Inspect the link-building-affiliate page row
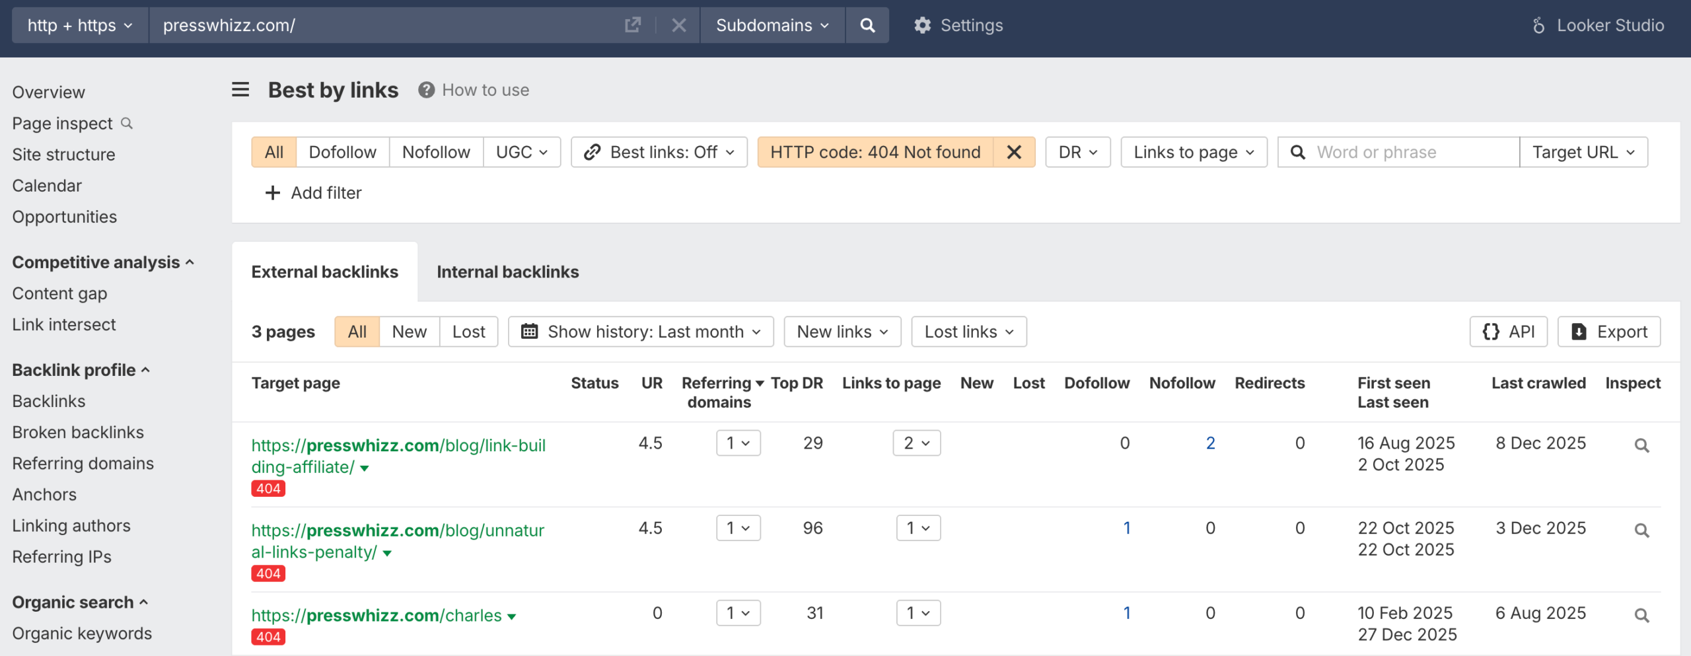 [x=1641, y=445]
